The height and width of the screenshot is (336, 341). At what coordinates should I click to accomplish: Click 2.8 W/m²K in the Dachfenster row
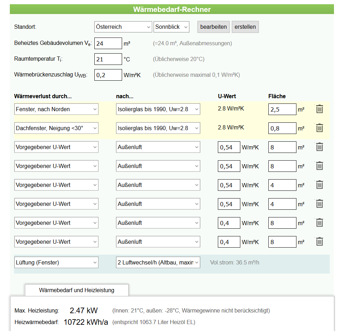click(231, 127)
